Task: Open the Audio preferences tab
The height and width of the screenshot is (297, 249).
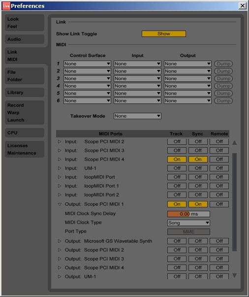Action: pos(25,39)
